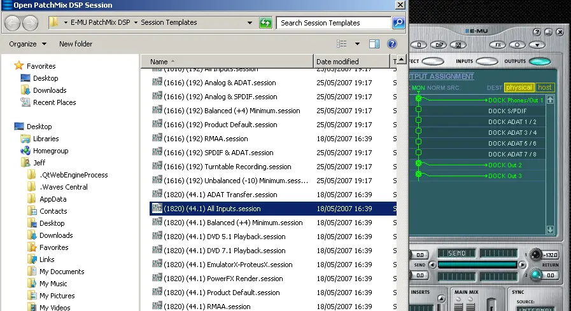
Task: Click the refresh button beside the address bar
Action: (x=265, y=23)
